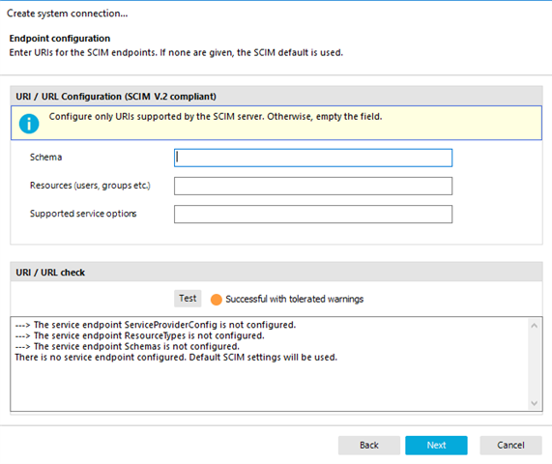This screenshot has height=464, width=552.
Task: Click the Default SCIM settings log message
Action: tap(176, 358)
